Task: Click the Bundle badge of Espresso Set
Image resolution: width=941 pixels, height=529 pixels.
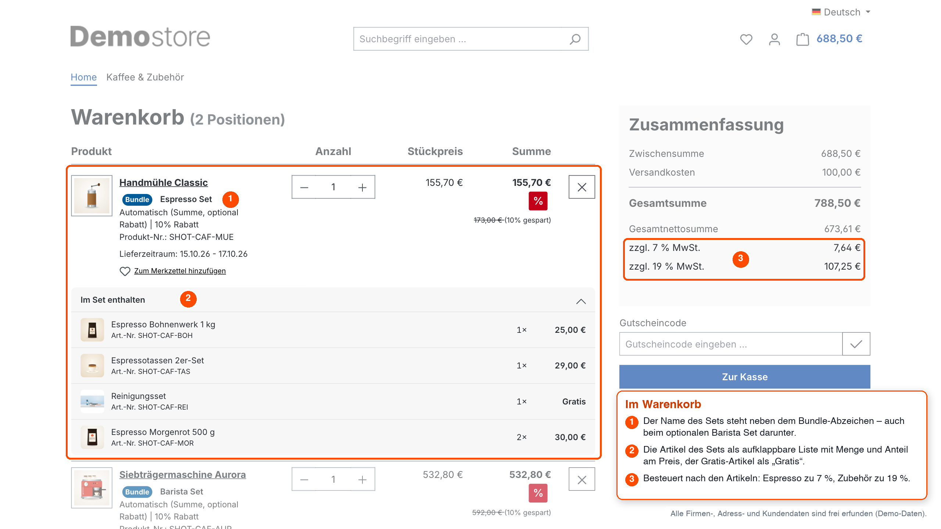Action: [137, 199]
